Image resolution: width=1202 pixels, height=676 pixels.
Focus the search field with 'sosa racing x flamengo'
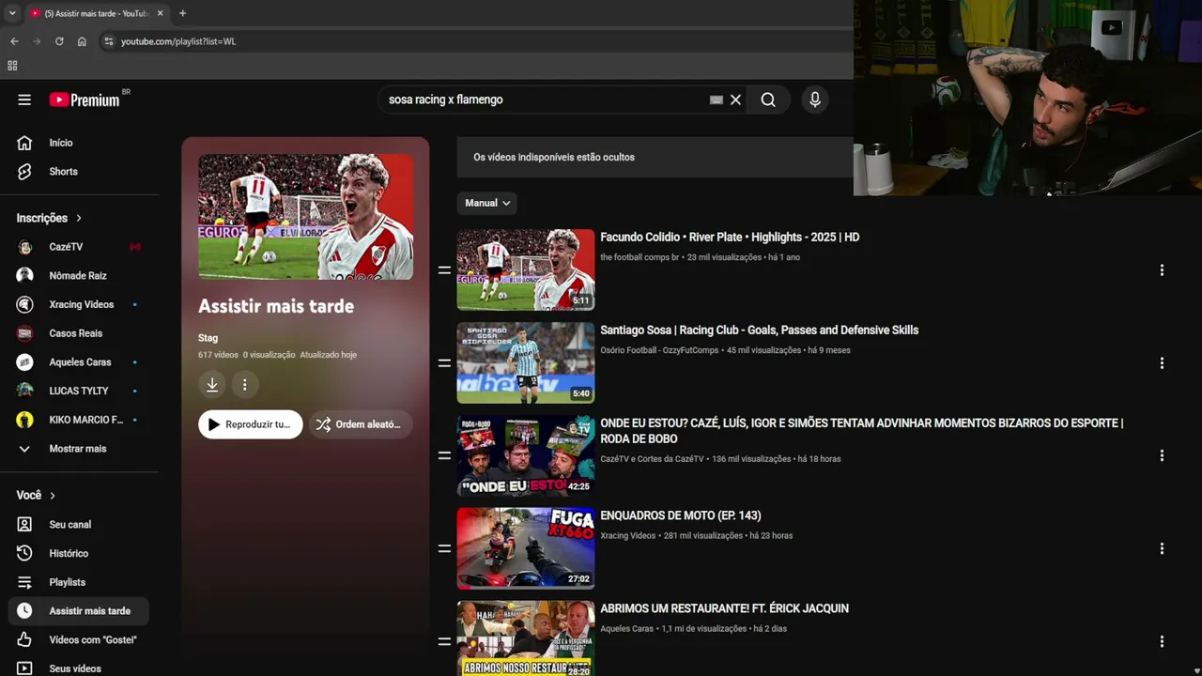coord(545,100)
